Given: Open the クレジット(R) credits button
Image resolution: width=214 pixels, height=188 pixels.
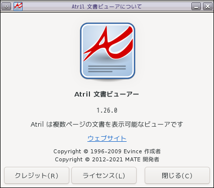Looking at the screenshot, I should click(x=37, y=175).
